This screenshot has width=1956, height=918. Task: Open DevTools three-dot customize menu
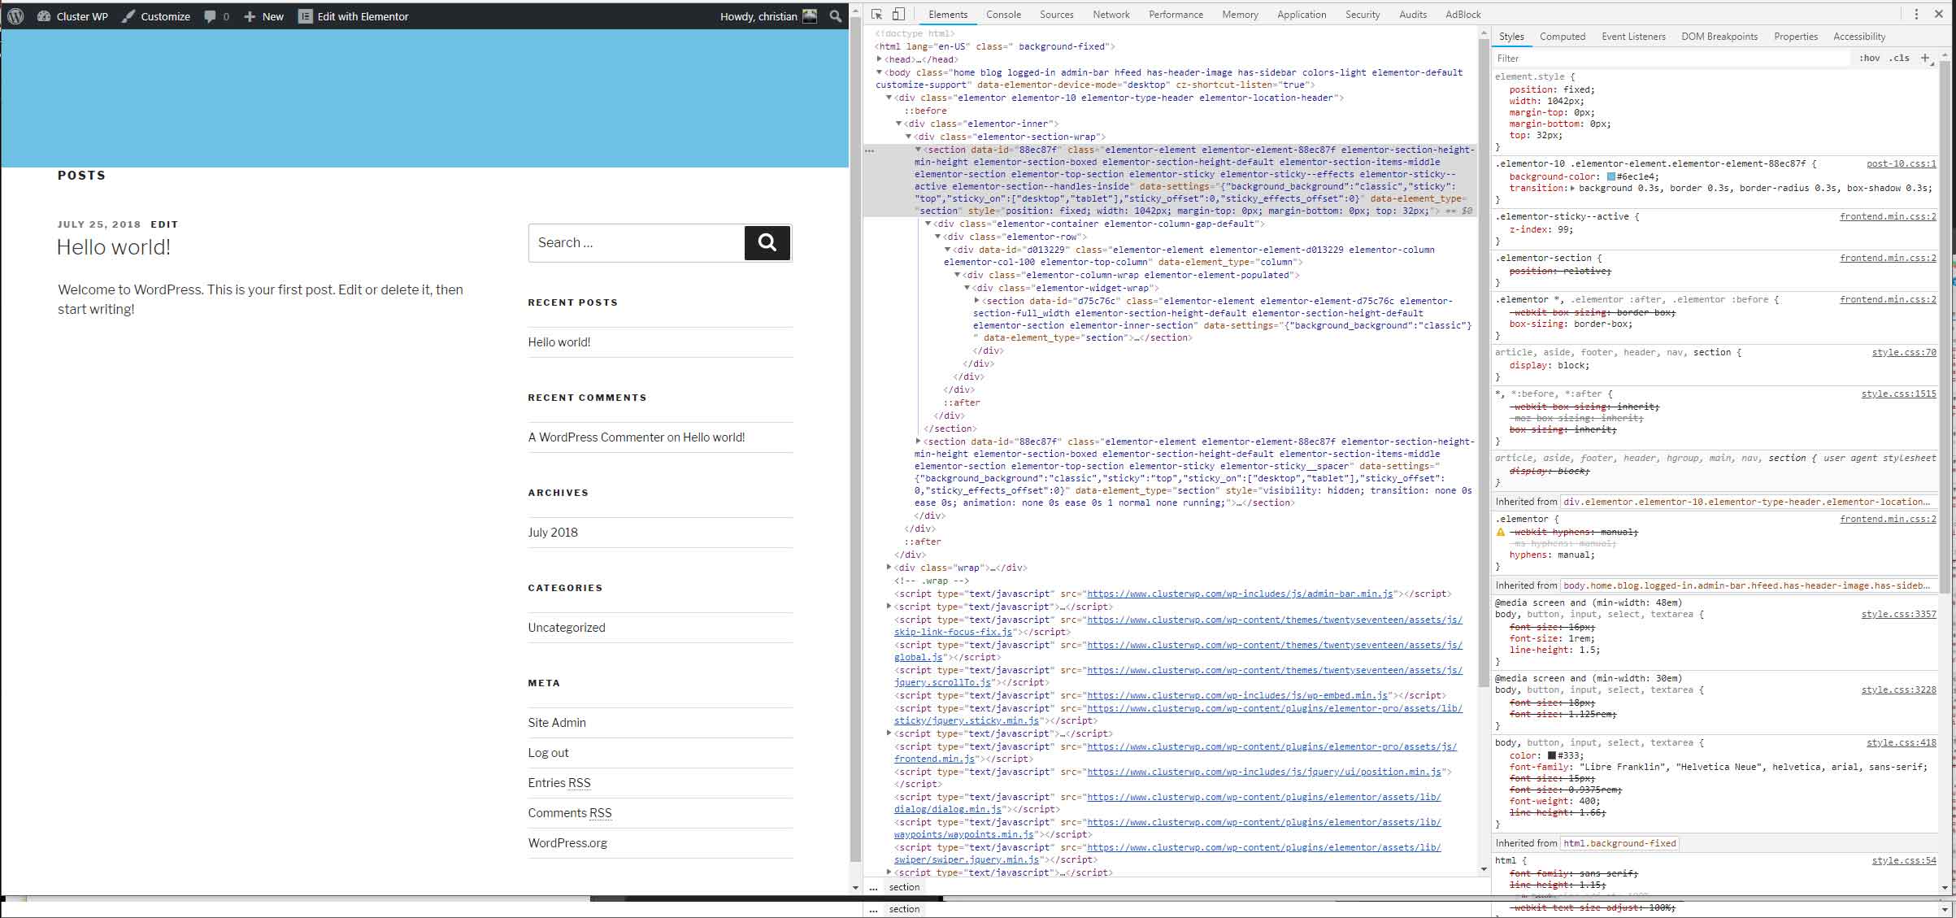point(1916,15)
